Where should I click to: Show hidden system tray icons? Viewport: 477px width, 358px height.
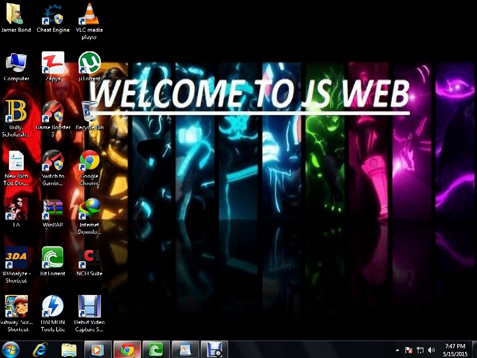397,350
